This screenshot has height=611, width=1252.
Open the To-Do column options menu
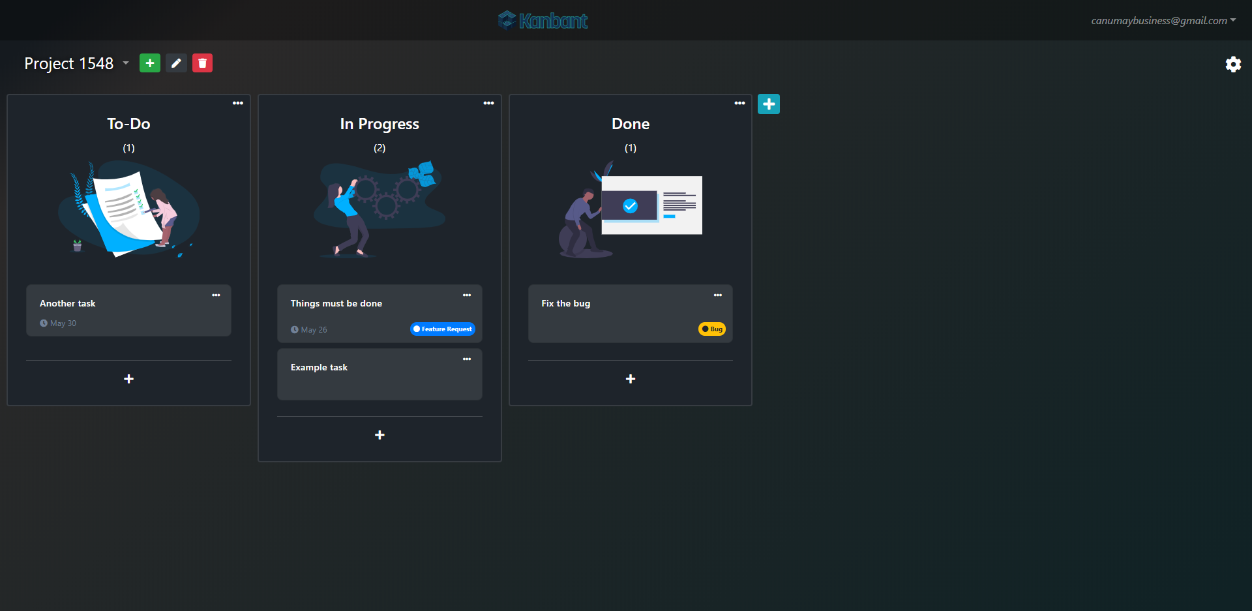pos(238,103)
